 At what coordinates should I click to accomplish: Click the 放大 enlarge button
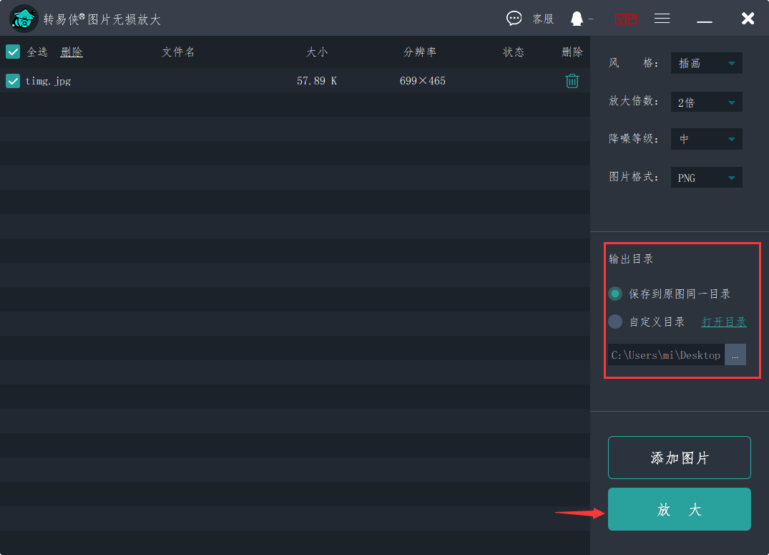pyautogui.click(x=680, y=509)
